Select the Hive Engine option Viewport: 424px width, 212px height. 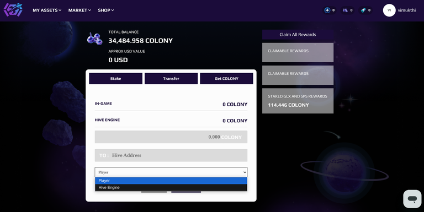(x=171, y=187)
